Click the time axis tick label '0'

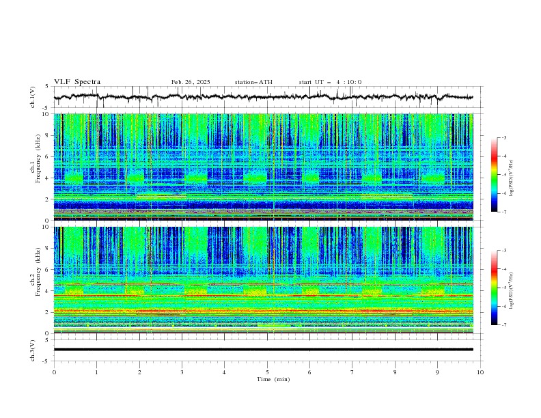(x=54, y=372)
